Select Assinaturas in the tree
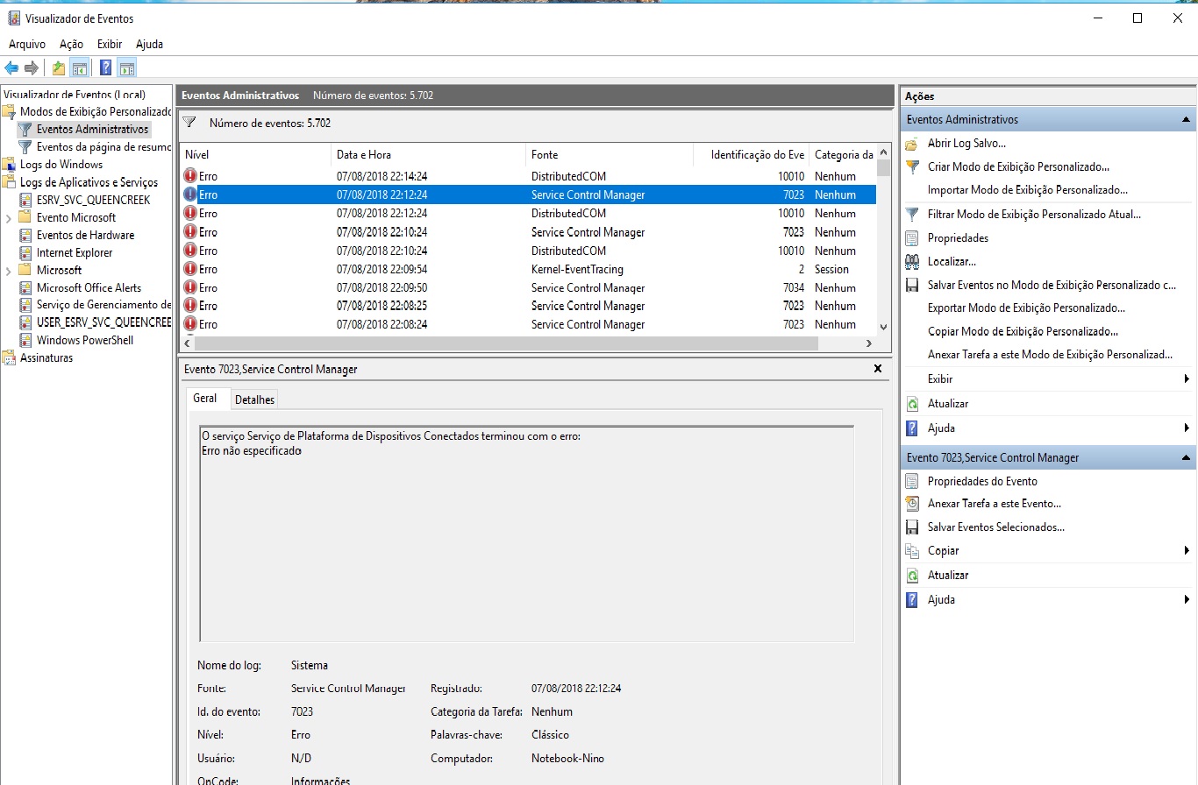Image resolution: width=1198 pixels, height=785 pixels. click(46, 357)
